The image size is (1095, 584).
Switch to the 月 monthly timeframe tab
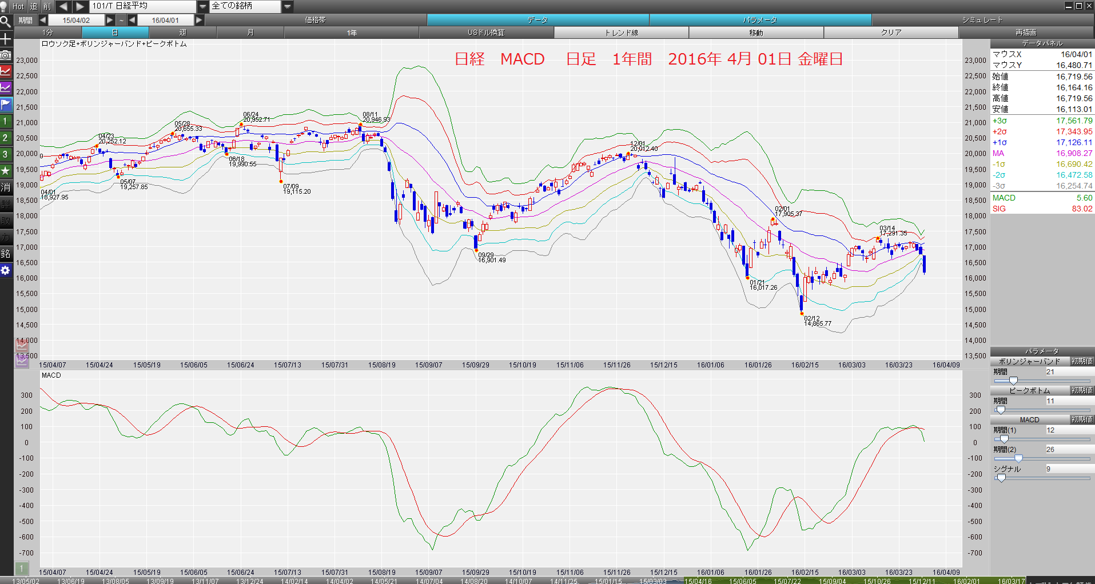pyautogui.click(x=250, y=33)
